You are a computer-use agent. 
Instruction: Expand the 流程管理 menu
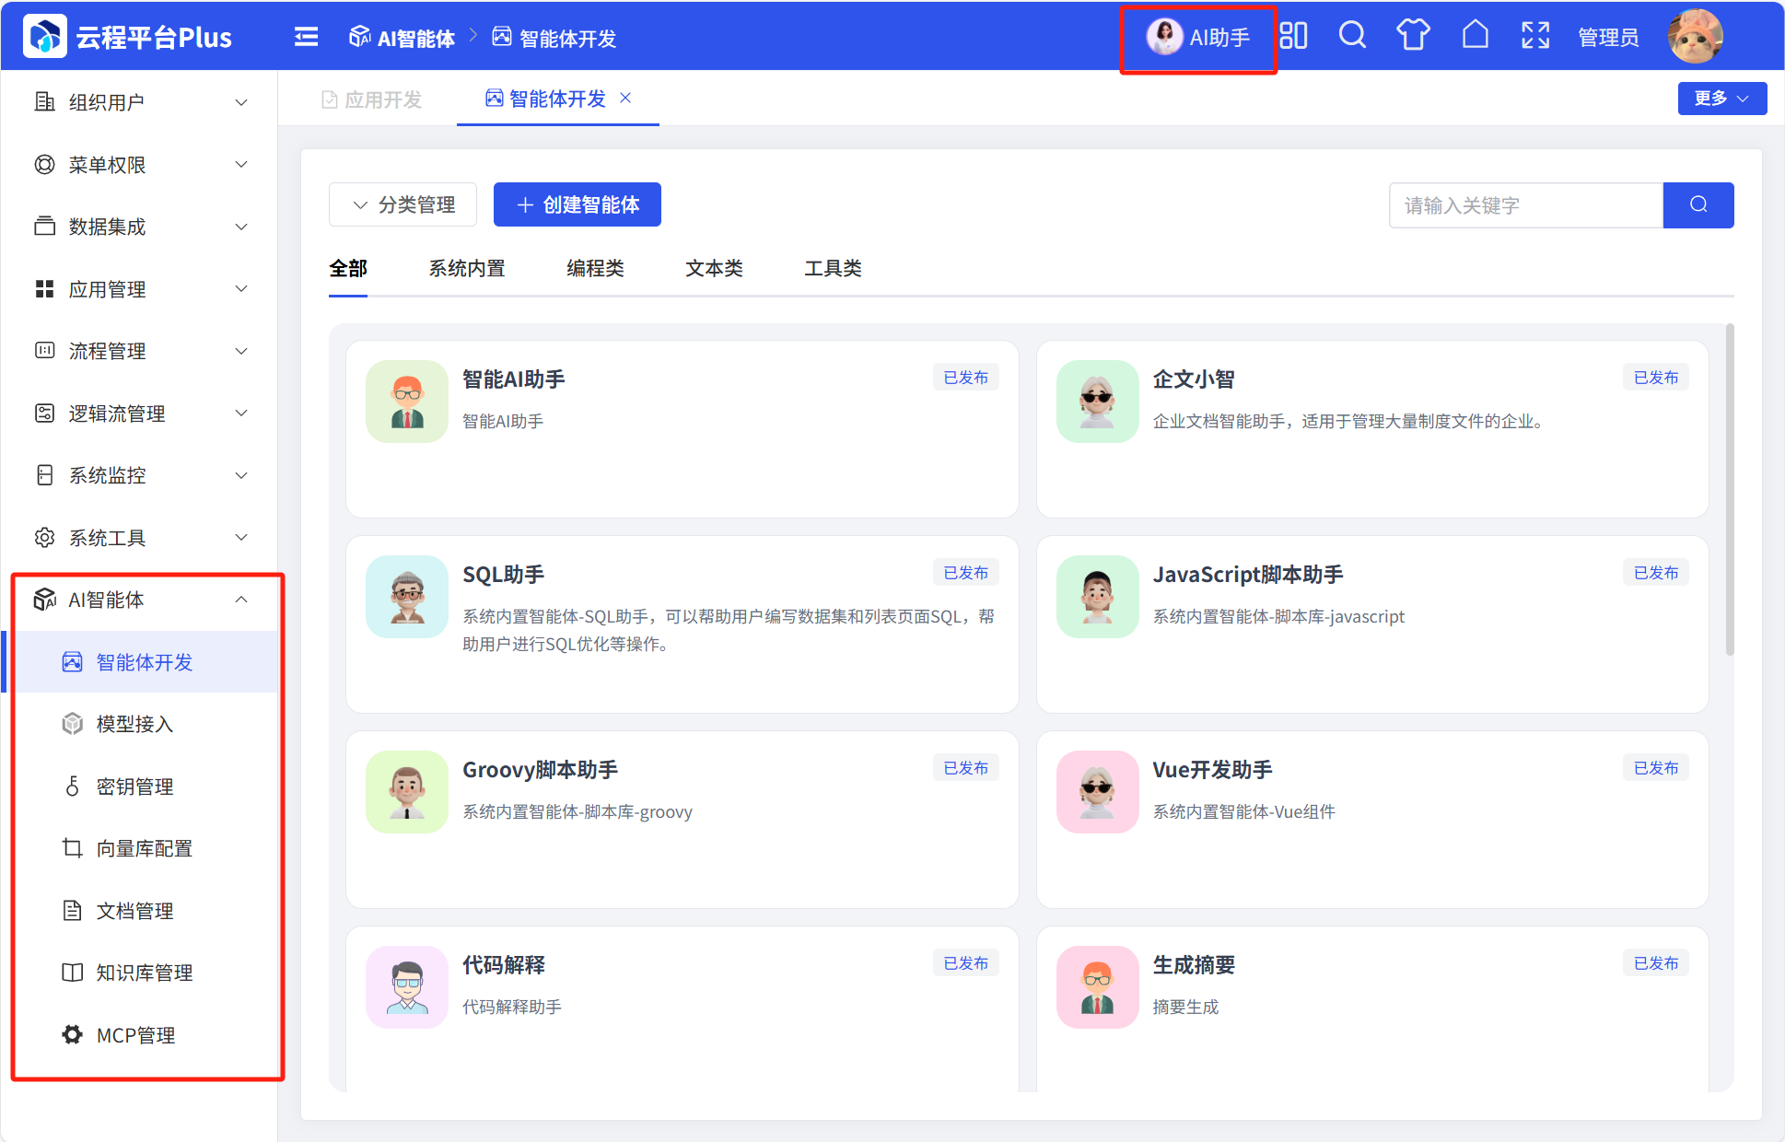click(139, 351)
